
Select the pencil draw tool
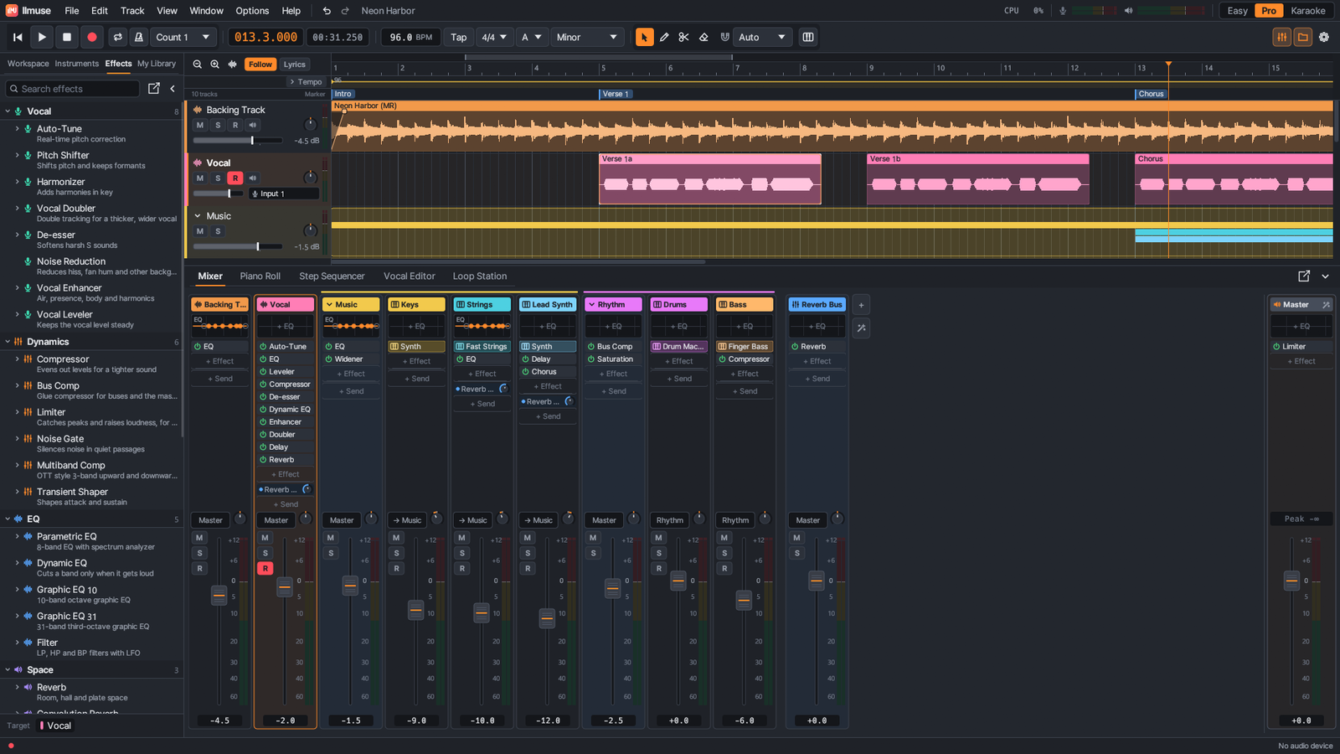(x=664, y=37)
